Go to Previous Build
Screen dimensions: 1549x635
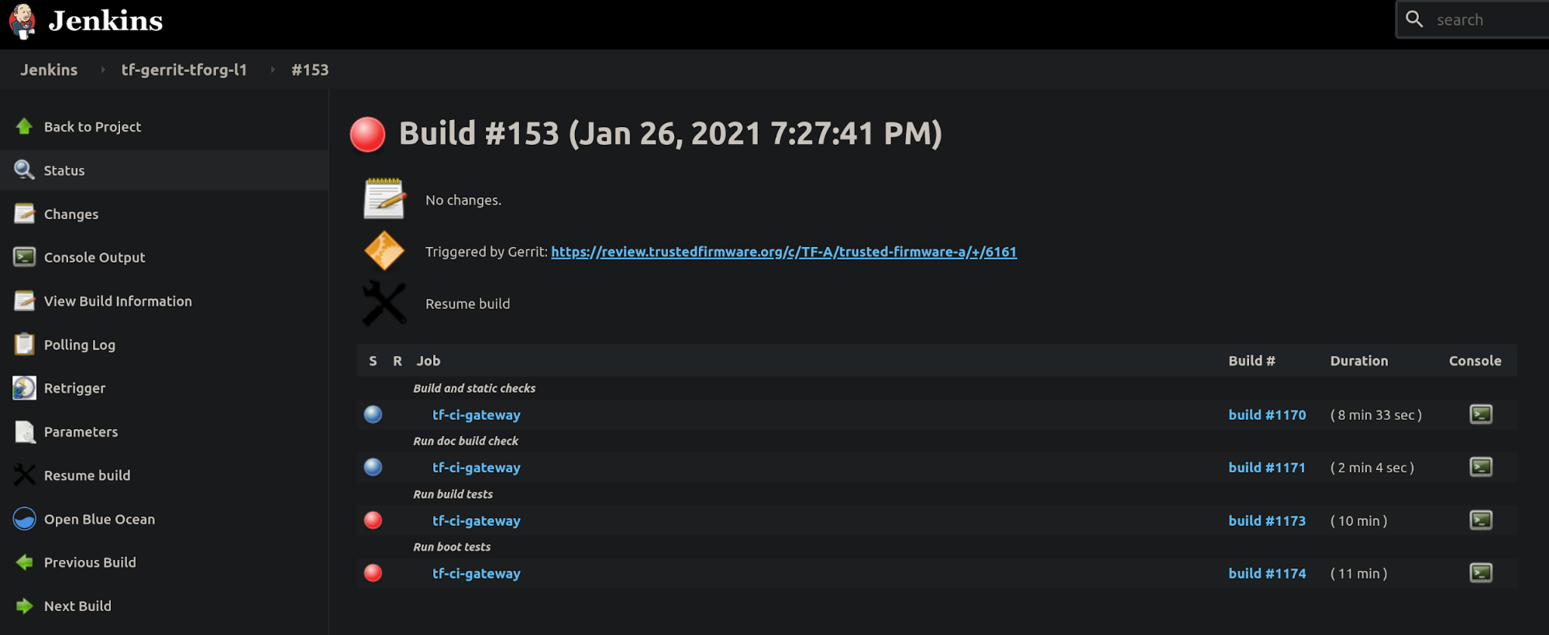(x=89, y=563)
